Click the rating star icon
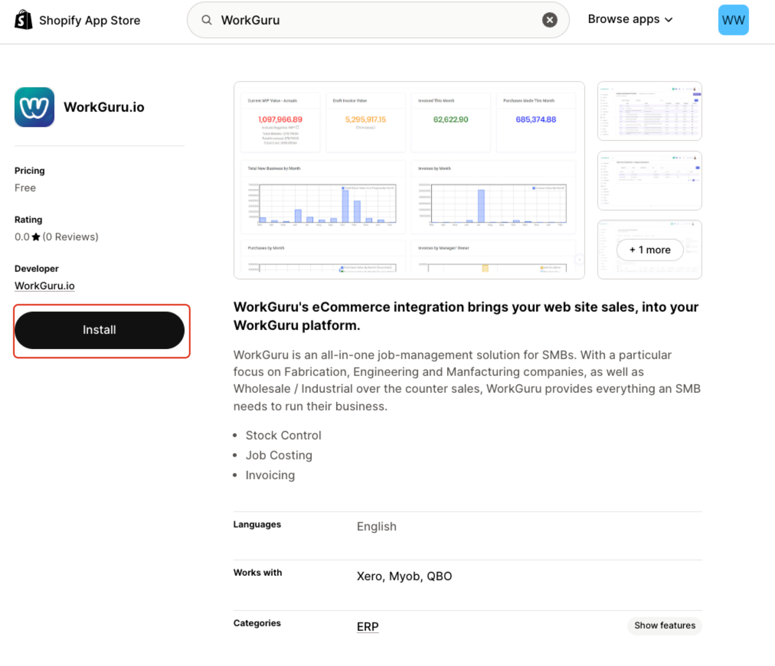Screen dimensions: 775x666 pos(36,237)
